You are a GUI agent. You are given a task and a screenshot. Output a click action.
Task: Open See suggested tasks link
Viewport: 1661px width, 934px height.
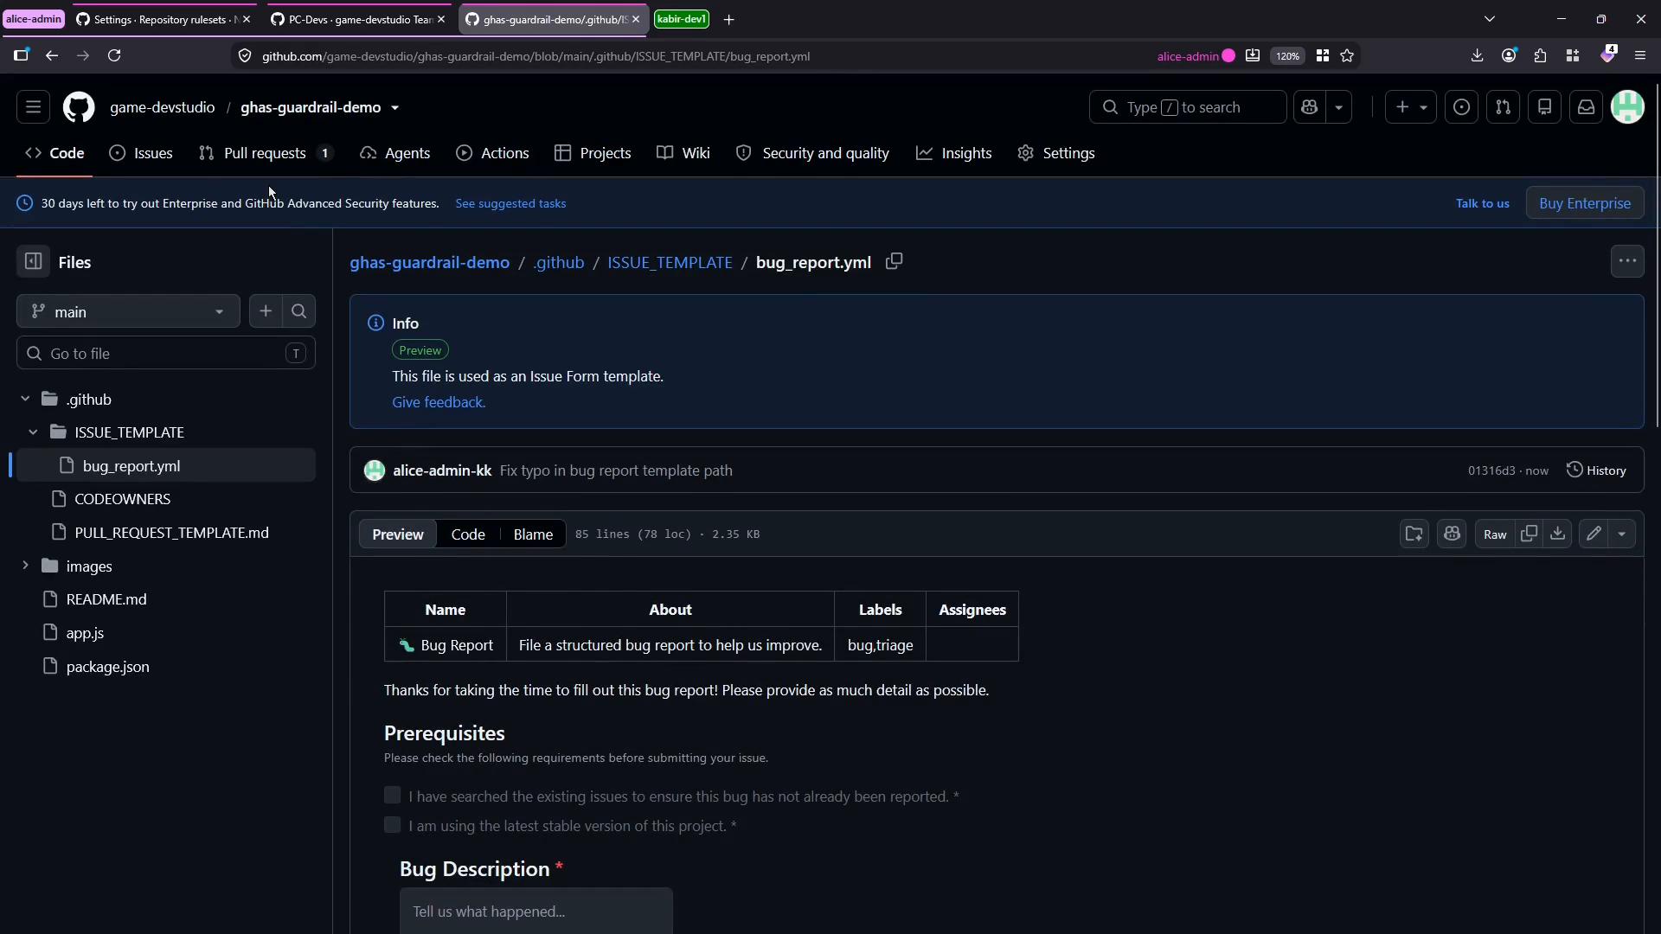(x=510, y=203)
